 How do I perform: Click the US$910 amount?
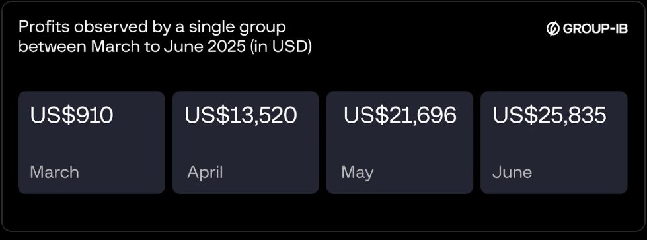click(71, 115)
